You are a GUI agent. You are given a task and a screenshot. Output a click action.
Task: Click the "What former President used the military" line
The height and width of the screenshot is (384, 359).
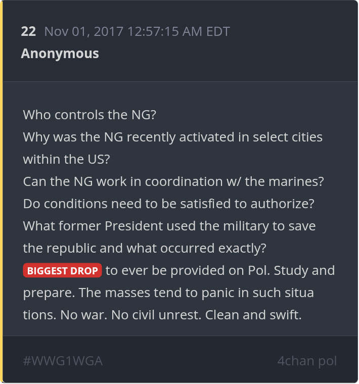169,226
